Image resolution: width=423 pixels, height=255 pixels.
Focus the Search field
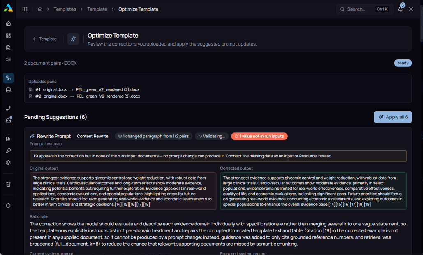coord(365,9)
